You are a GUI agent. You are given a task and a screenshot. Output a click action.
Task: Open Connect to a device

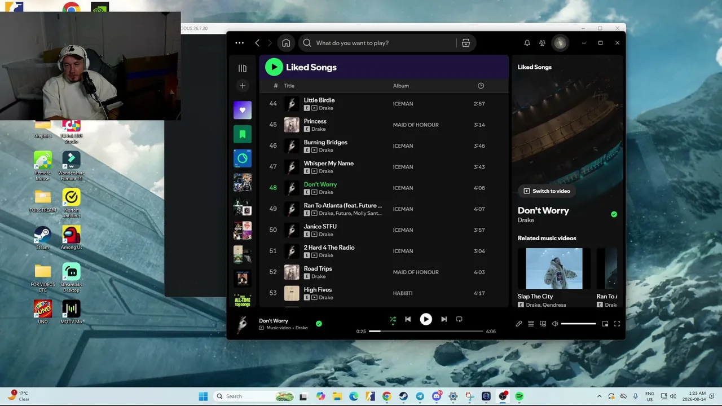[543, 324]
